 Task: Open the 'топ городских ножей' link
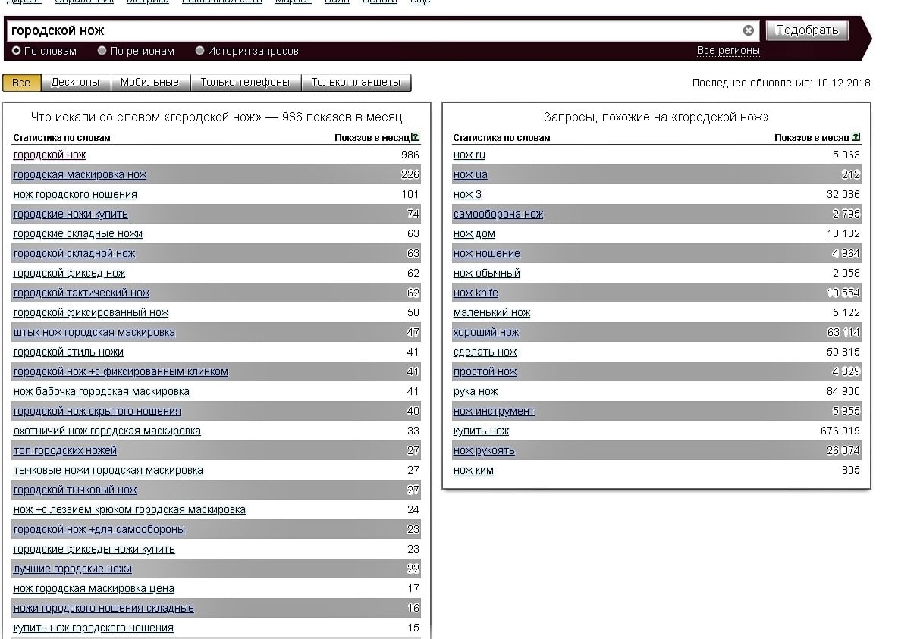pos(64,450)
